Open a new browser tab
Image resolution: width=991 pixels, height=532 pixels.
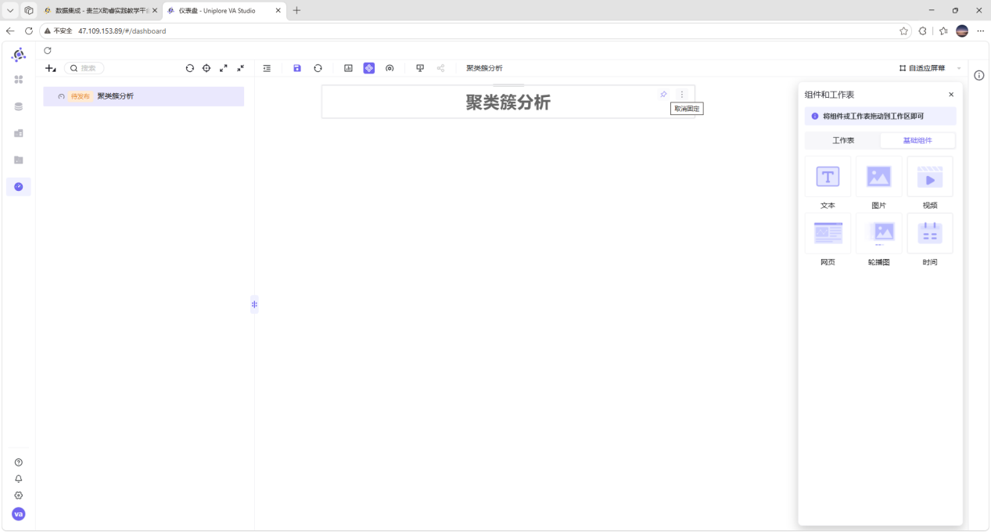tap(296, 10)
